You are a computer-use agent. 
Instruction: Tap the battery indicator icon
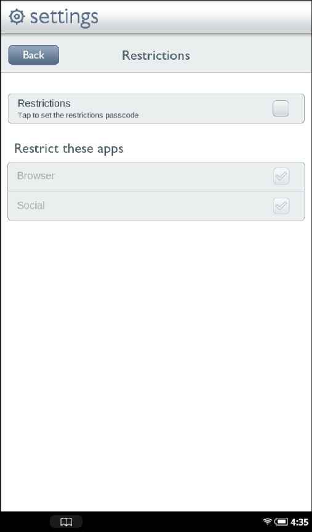pyautogui.click(x=281, y=522)
